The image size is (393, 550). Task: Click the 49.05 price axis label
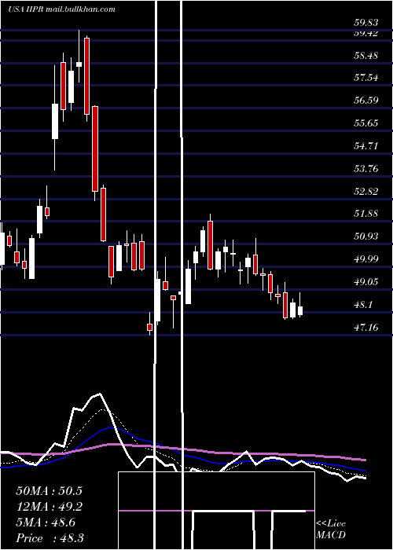tap(366, 282)
